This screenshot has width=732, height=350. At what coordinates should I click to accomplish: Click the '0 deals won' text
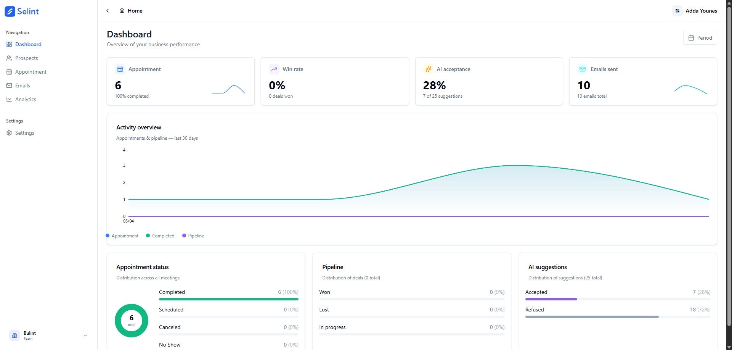281,96
